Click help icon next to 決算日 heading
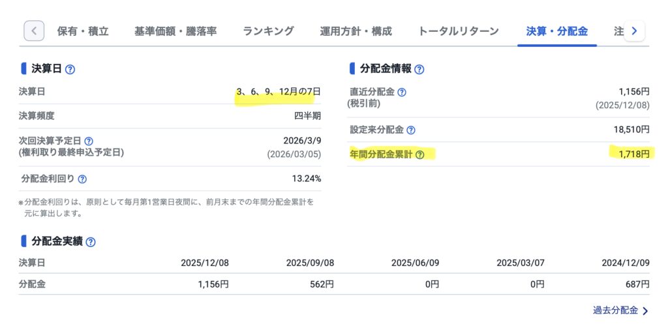 click(x=70, y=69)
